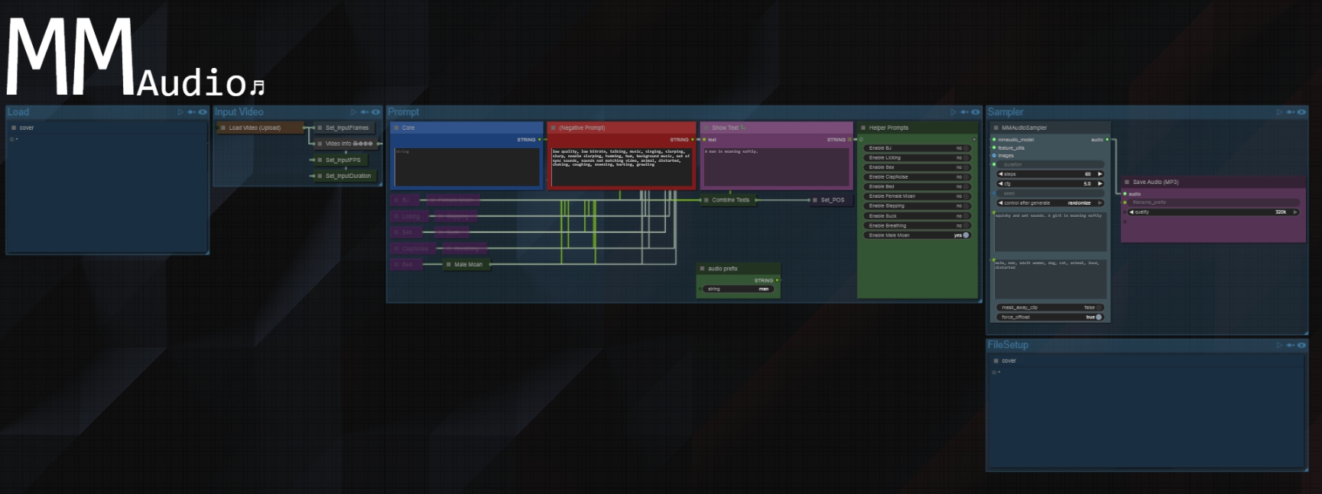Toggle the FileSetup group eye icon

click(x=1301, y=345)
